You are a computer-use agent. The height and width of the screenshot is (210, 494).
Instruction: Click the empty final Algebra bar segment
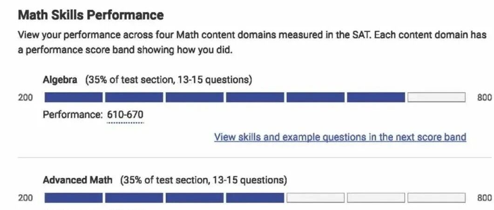coord(436,97)
